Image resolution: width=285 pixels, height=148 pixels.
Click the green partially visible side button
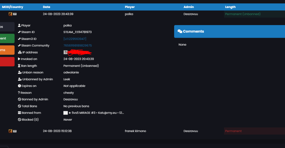[7, 38]
